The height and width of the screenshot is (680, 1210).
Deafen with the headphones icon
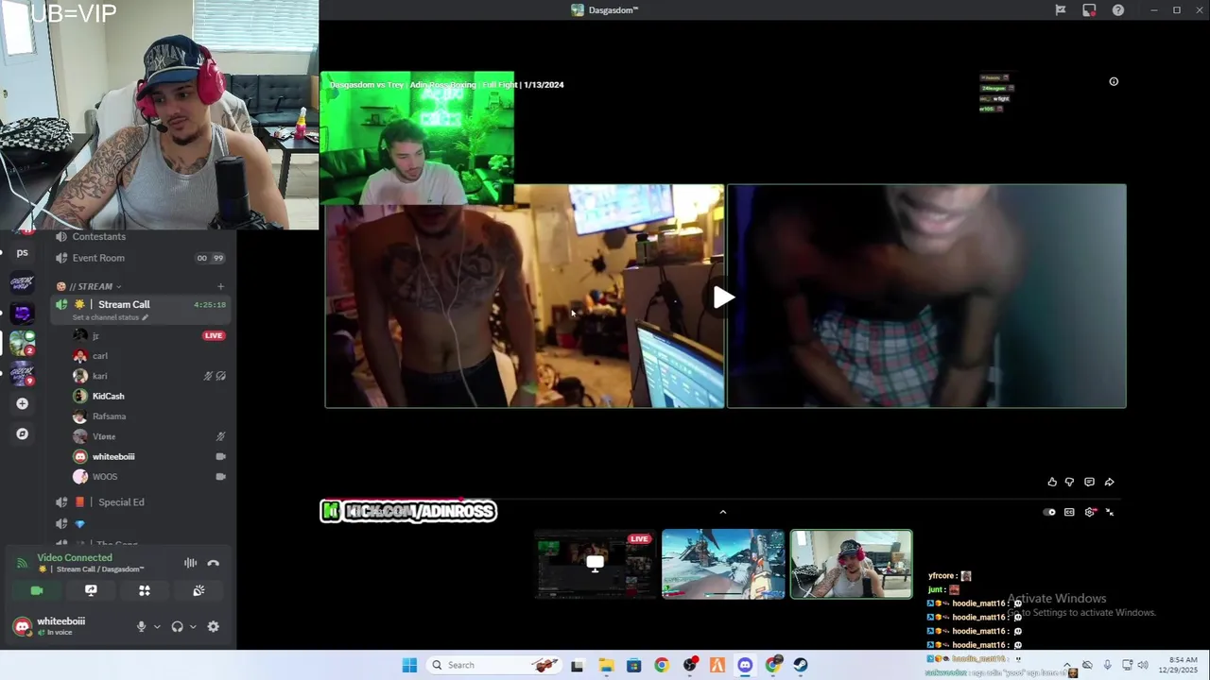(177, 626)
